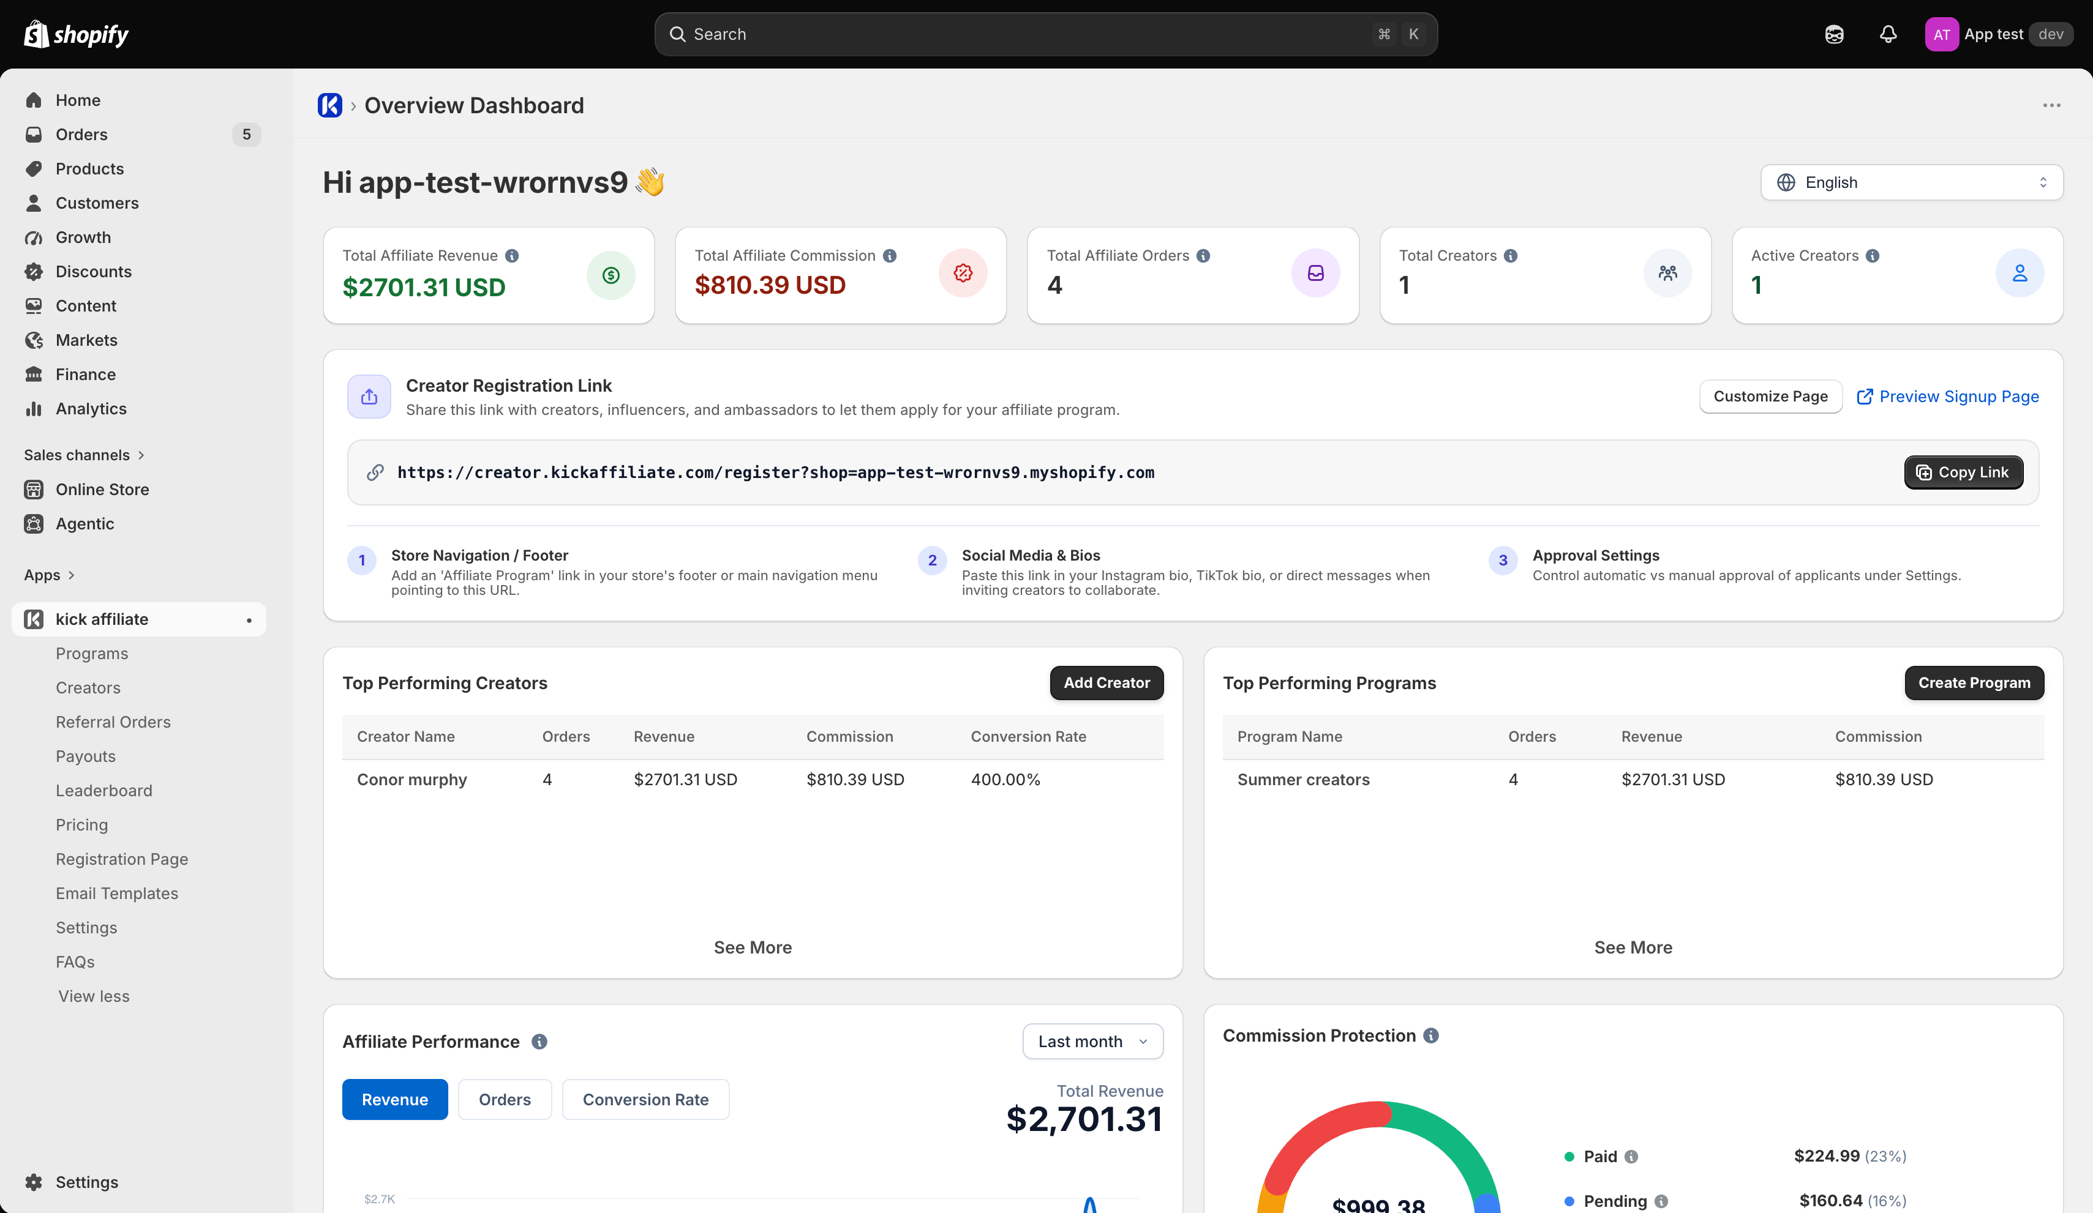2093x1213 pixels.
Task: Click the Analytics bar chart icon
Action: click(x=34, y=408)
